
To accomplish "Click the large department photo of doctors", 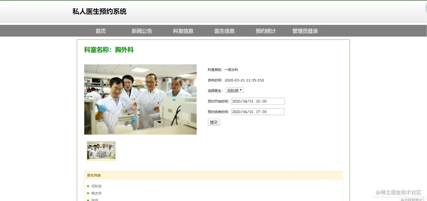I will point(140,100).
